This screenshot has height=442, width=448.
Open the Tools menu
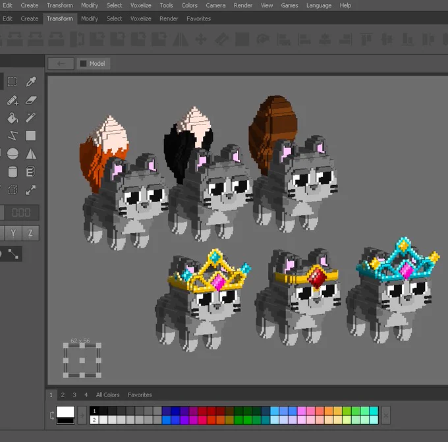[166, 5]
